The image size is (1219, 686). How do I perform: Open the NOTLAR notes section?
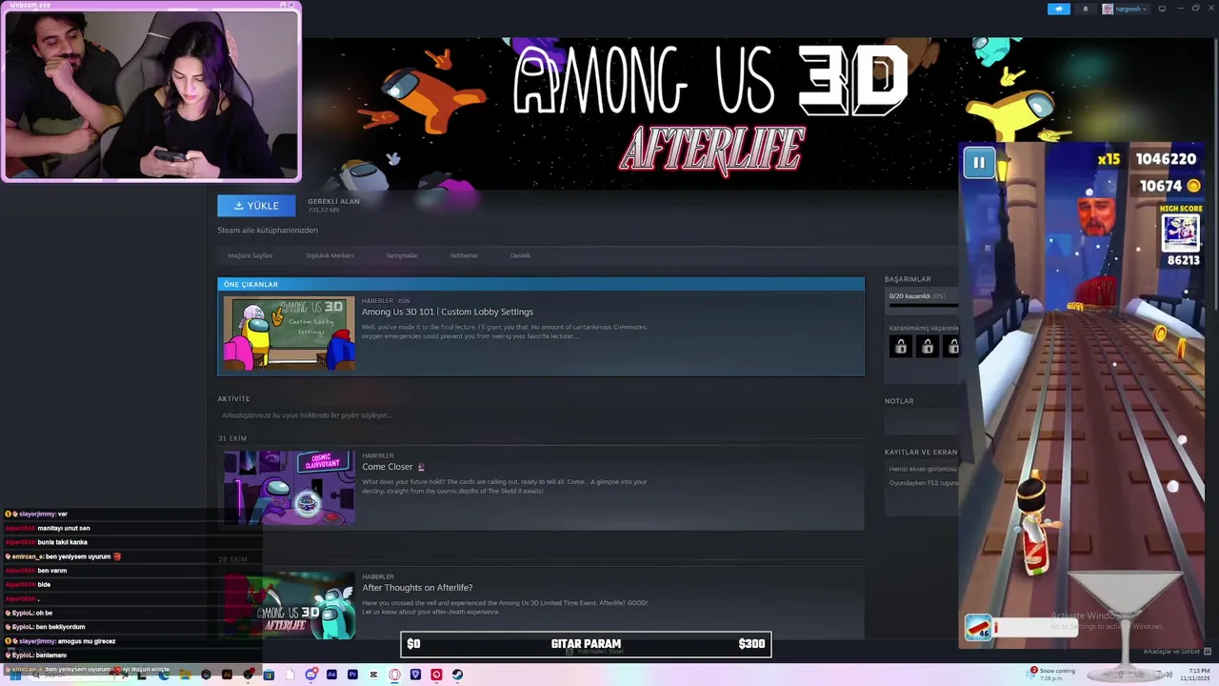(x=899, y=401)
